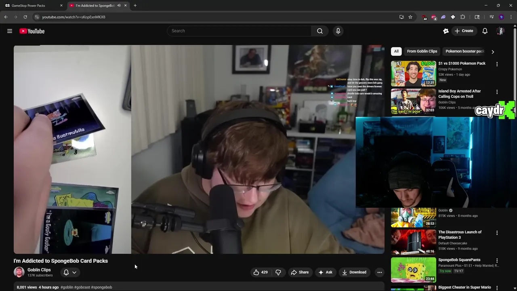Viewport: 517px width, 291px height.
Task: Open Island Boy Arrested video thumbnail
Action: pos(413,101)
